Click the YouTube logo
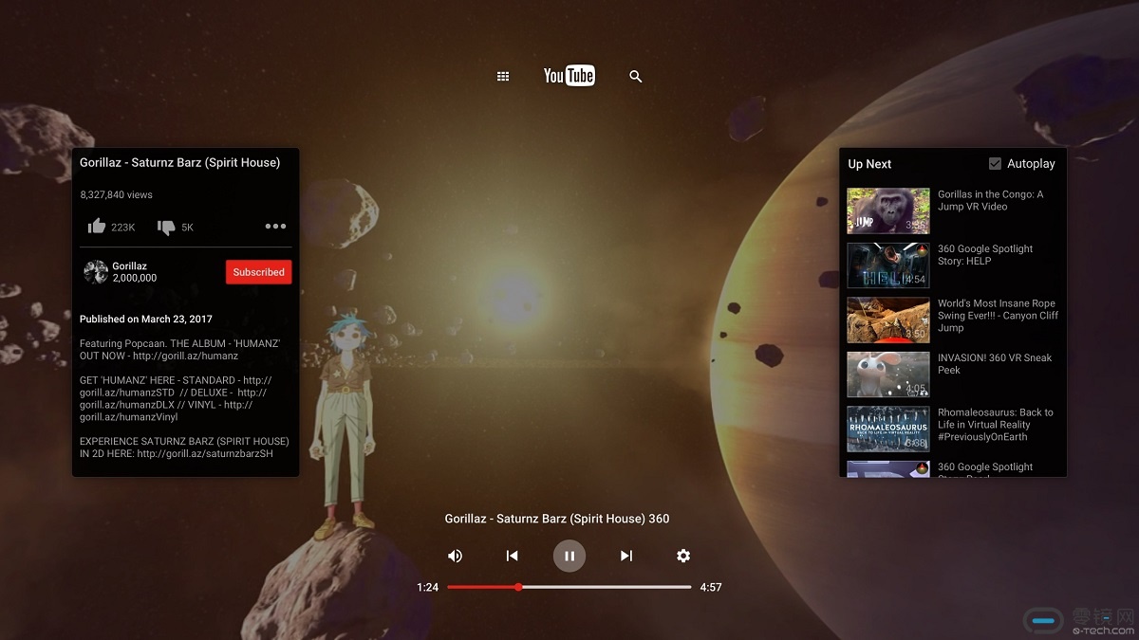 (x=569, y=76)
